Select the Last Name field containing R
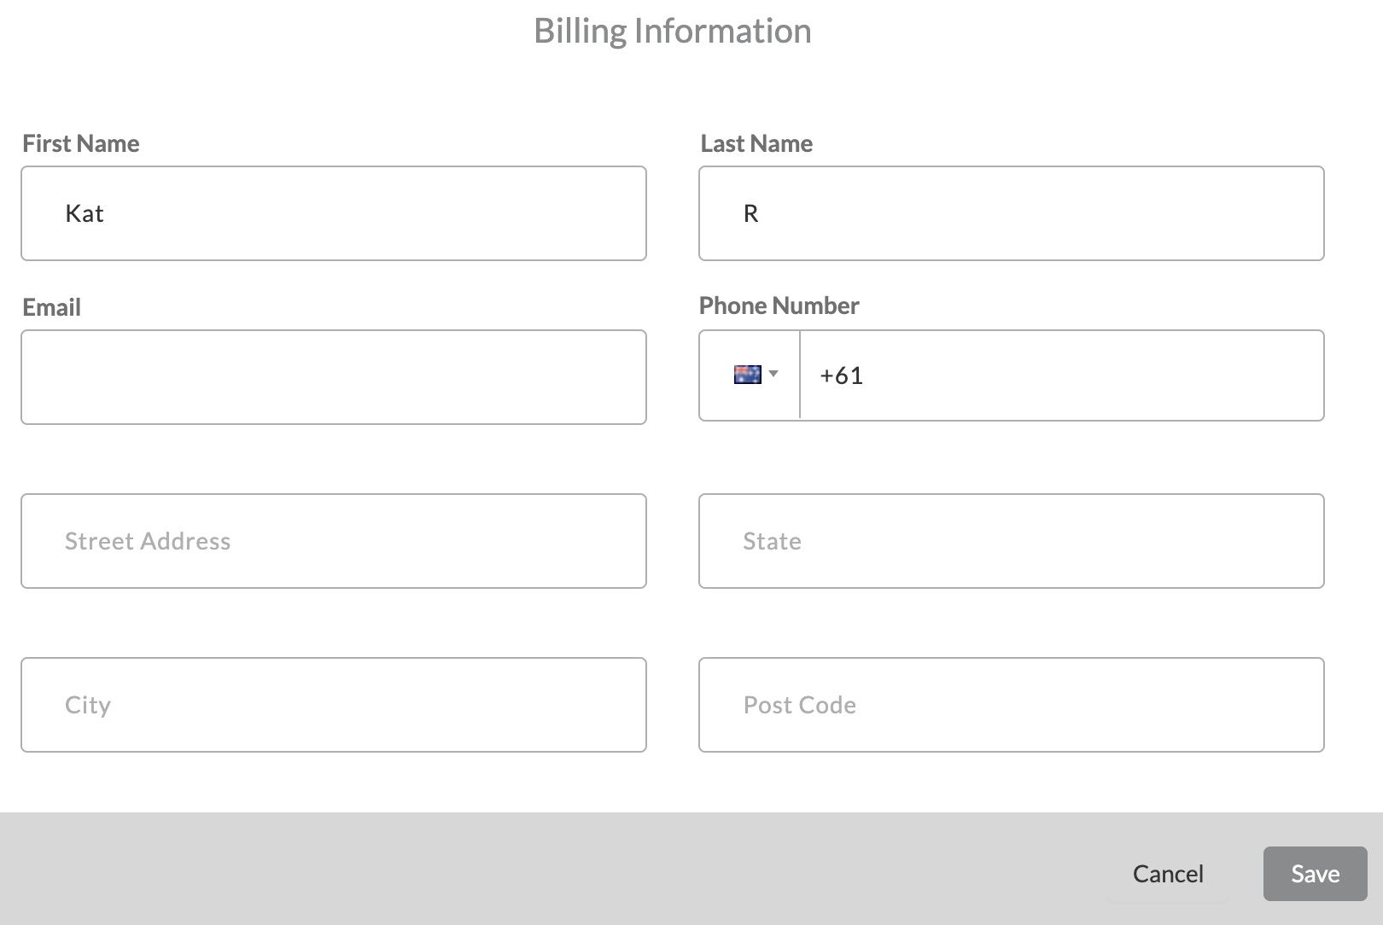This screenshot has width=1383, height=925. (x=1011, y=213)
